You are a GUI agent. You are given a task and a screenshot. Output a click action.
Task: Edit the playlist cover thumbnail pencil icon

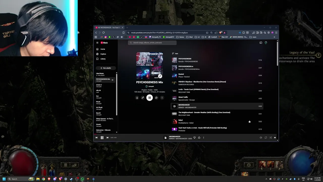pyautogui.click(x=160, y=76)
